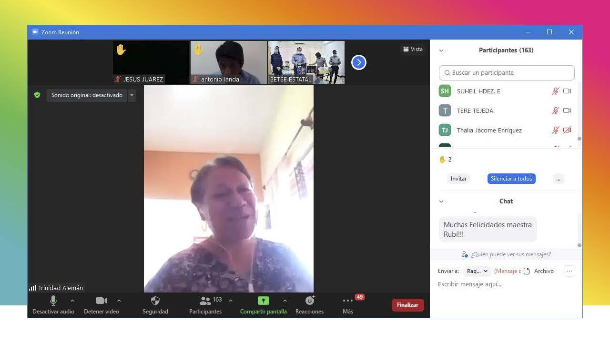
Task: Collapse the Chat panel chevron
Action: pyautogui.click(x=441, y=202)
